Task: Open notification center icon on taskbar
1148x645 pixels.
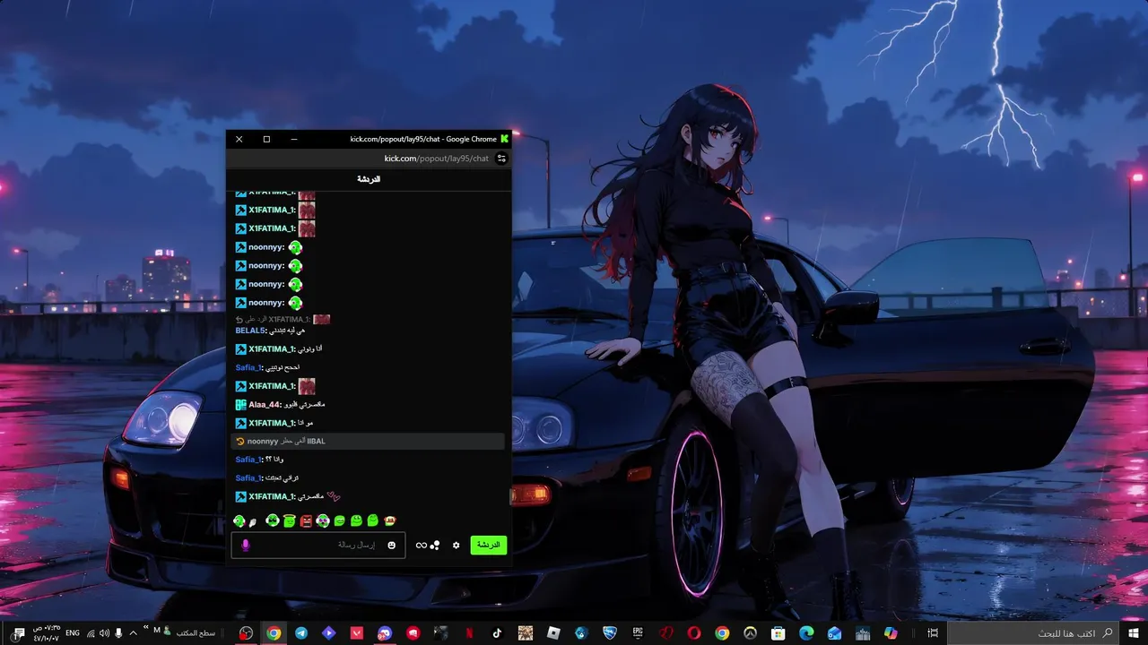Action: (19, 633)
